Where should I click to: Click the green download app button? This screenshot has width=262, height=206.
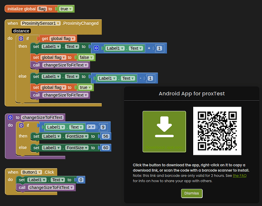tap(164, 131)
